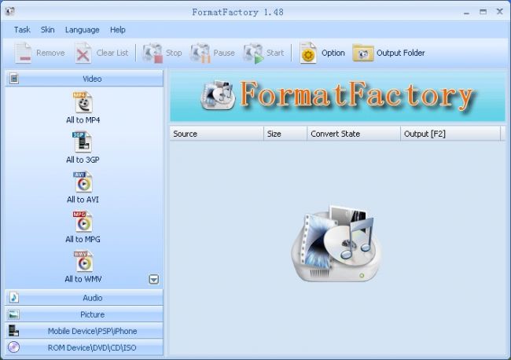Expand Mobile Device\PSP\iPhone section
This screenshot has width=511, height=360.
(84, 331)
